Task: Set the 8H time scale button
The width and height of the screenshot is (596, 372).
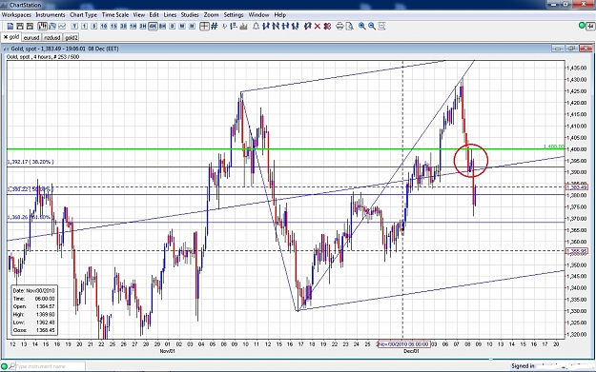Action: click(x=163, y=27)
